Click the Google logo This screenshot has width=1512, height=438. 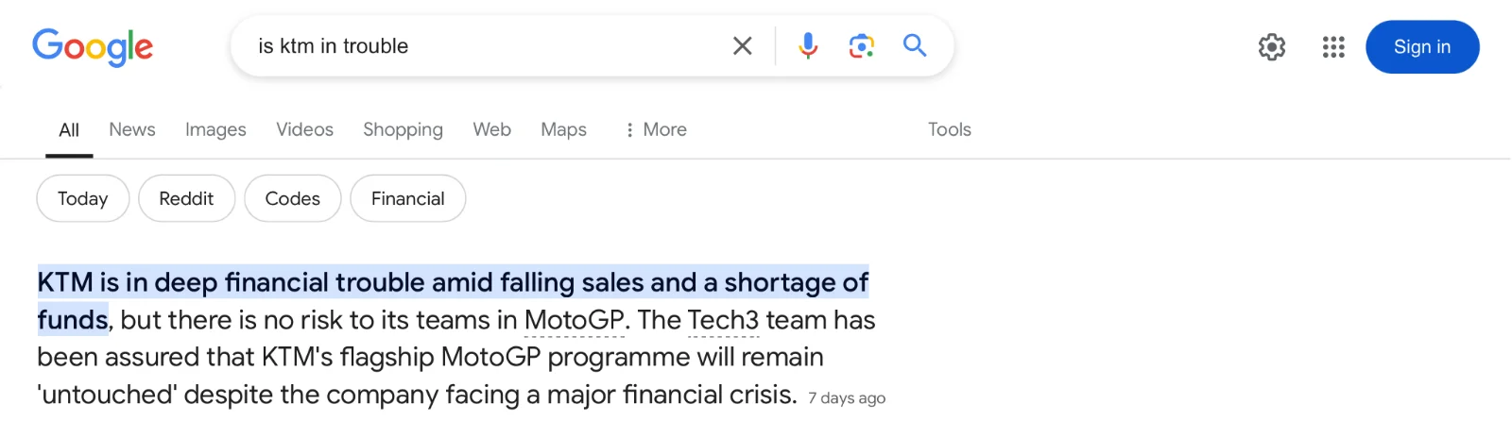93,46
